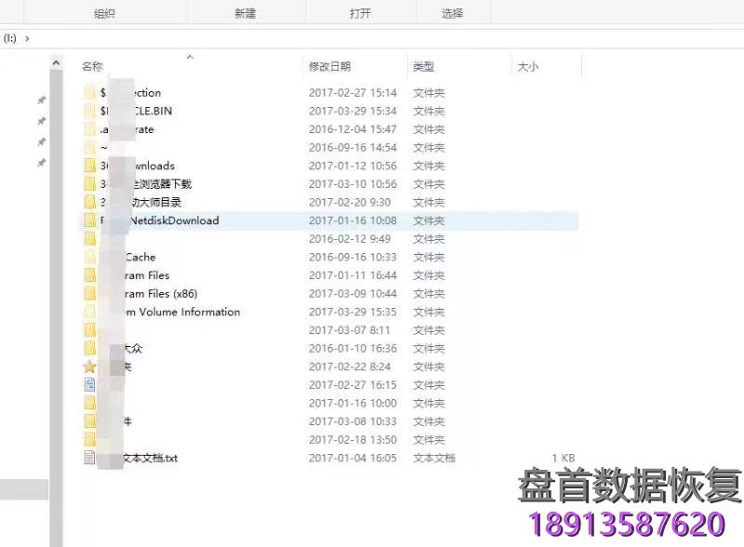Sort files by 修改日期 column header

pos(329,67)
